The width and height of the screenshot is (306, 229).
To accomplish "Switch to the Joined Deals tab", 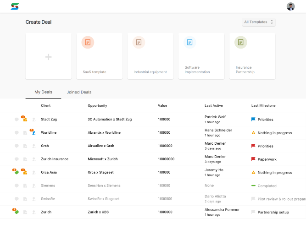I will coord(79,92).
